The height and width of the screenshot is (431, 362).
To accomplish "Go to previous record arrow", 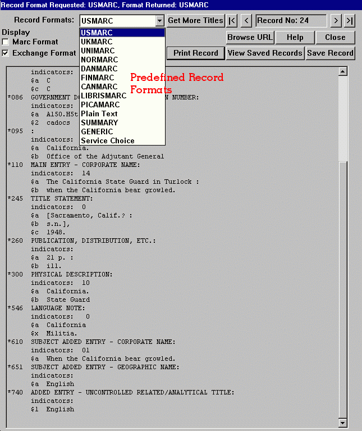I will pos(246,21).
